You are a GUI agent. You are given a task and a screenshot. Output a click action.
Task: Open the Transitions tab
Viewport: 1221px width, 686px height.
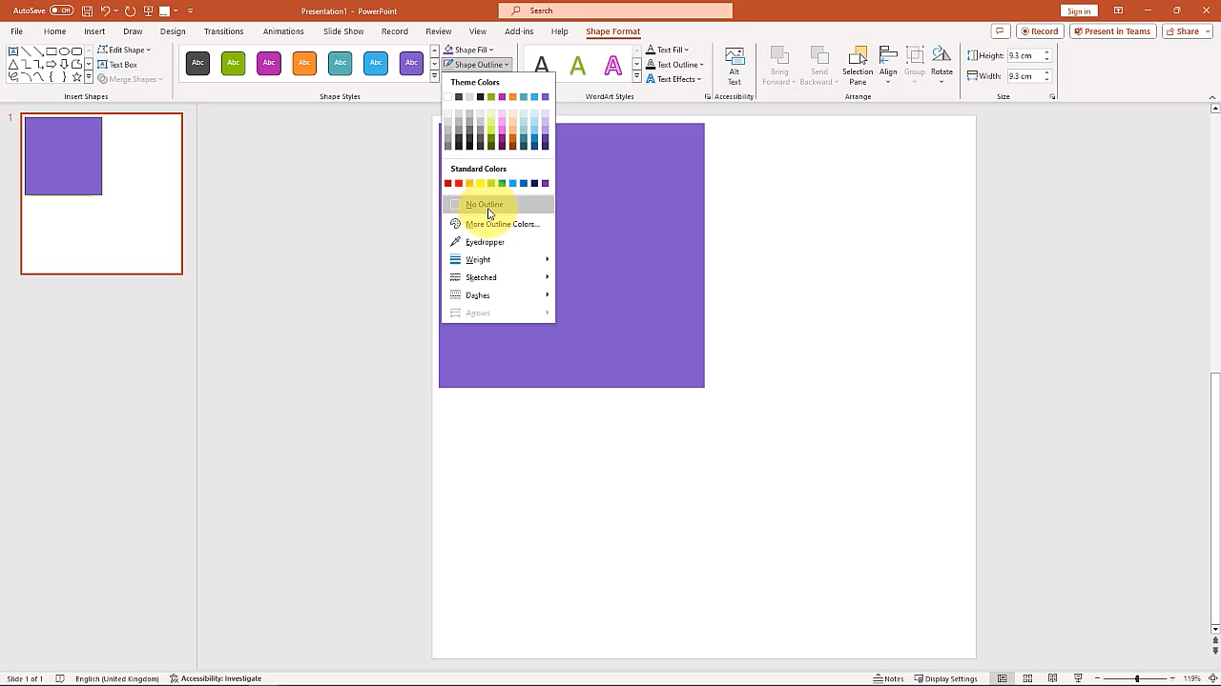[x=223, y=31]
